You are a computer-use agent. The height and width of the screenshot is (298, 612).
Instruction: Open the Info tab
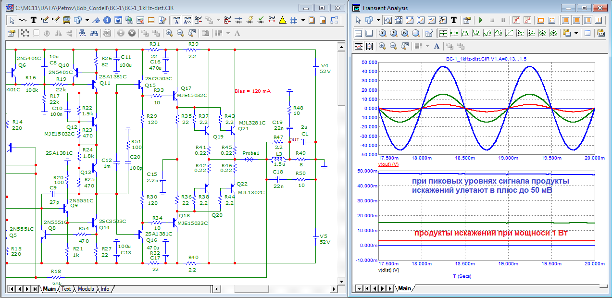click(x=105, y=289)
